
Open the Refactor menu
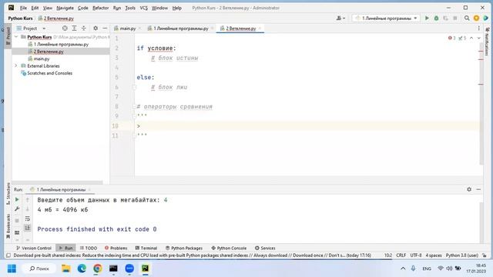click(100, 8)
